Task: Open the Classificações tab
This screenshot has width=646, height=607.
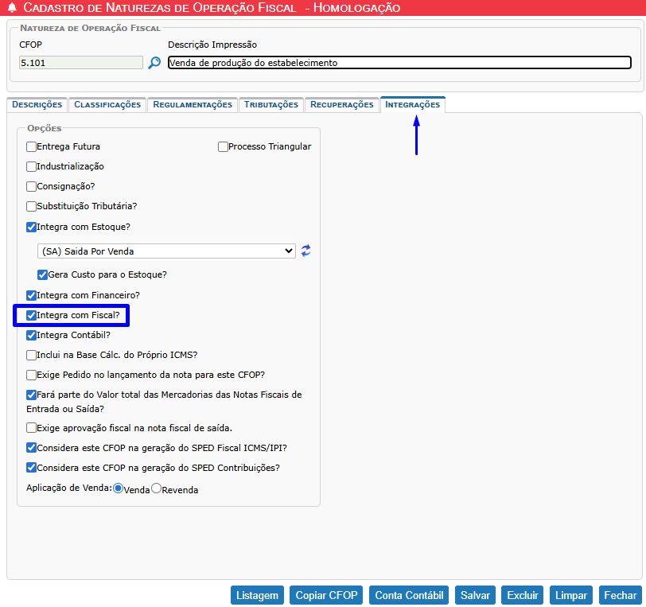Action: pyautogui.click(x=107, y=104)
